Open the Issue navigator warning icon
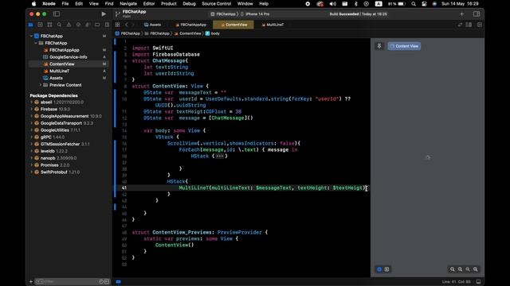The height and width of the screenshot is (286, 510). tap(69, 25)
